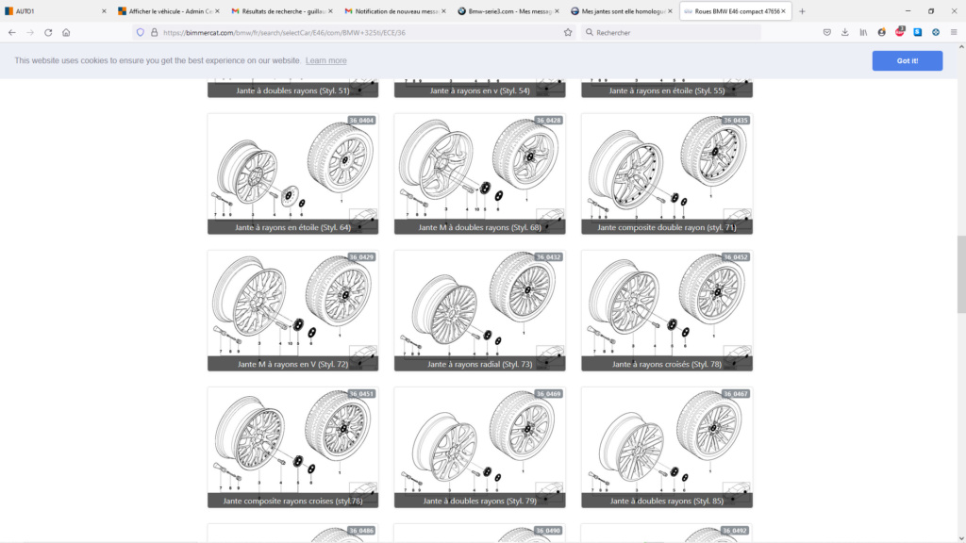Switch to Bmw-serie3.com messages tab

pos(508,11)
